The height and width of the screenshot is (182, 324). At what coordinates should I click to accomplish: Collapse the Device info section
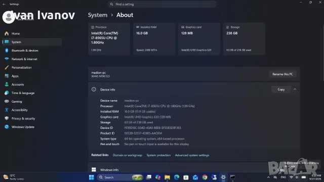tap(295, 89)
